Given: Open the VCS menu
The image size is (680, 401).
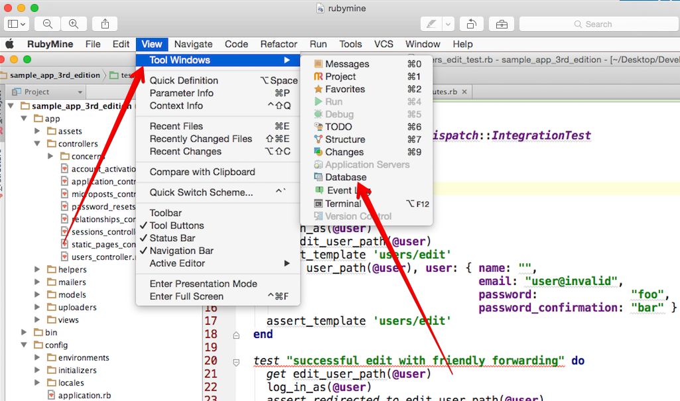Looking at the screenshot, I should (384, 44).
